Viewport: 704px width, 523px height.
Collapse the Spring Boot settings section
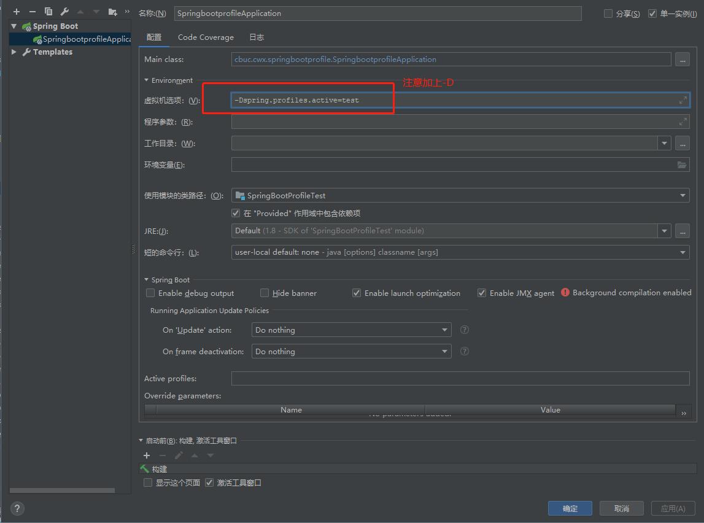pos(146,279)
